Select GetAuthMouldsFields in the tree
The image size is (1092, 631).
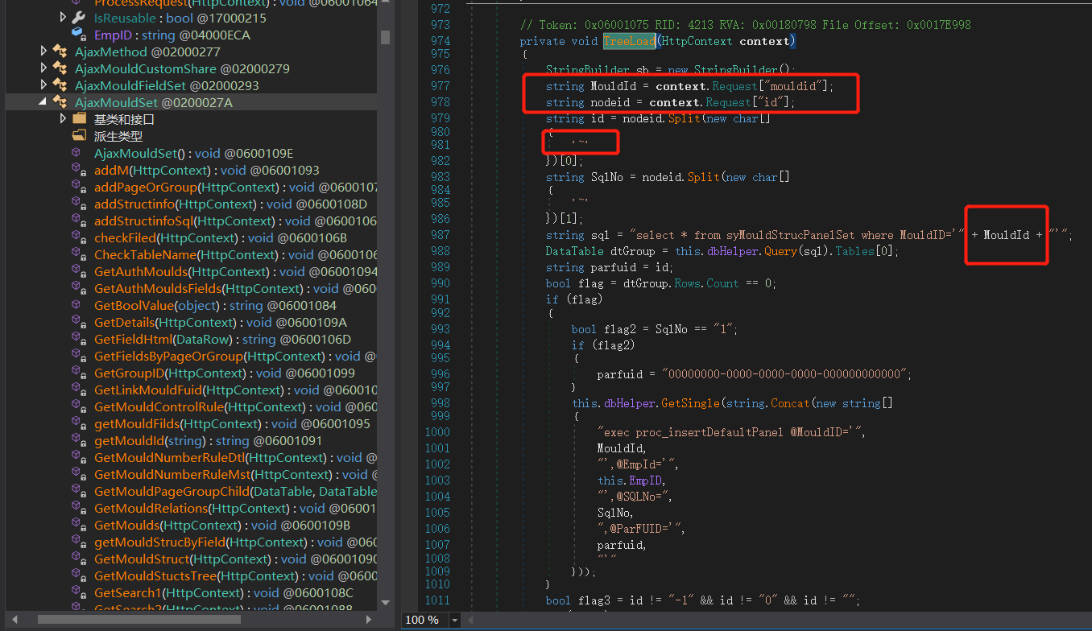tap(235, 288)
